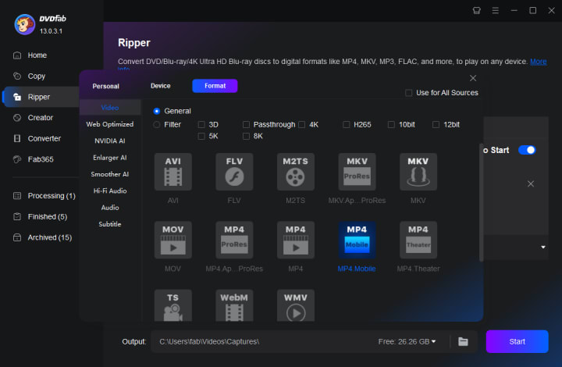Open the Converter module in sidebar
Screen dimensions: 562x367
(44, 138)
